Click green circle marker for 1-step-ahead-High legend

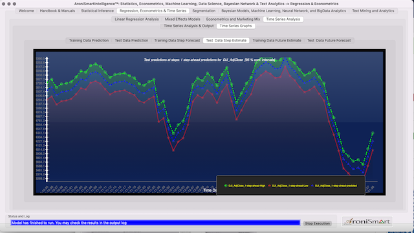226,186
